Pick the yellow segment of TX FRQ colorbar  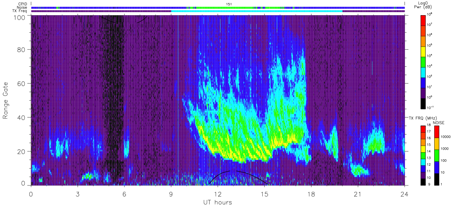423,149
